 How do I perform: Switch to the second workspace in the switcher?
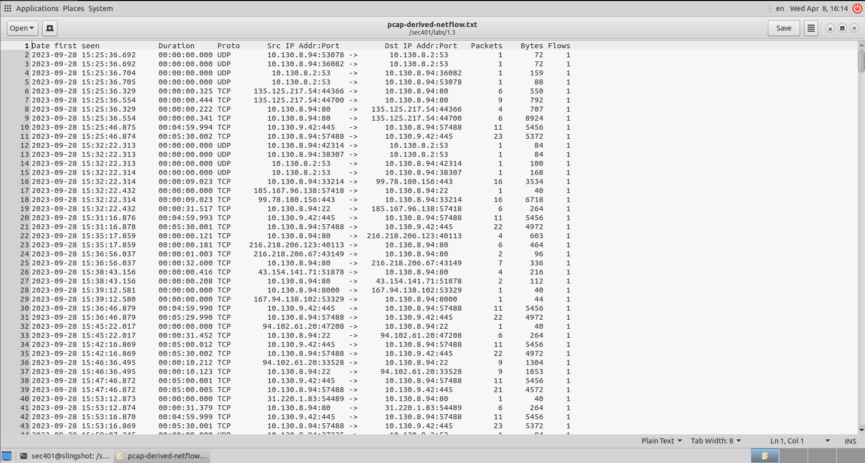(793, 455)
